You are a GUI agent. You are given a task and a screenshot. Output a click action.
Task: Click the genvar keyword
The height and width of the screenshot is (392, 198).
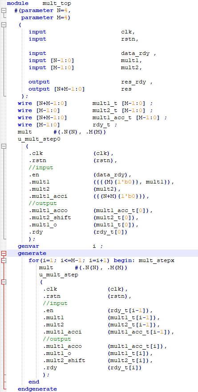point(28,246)
